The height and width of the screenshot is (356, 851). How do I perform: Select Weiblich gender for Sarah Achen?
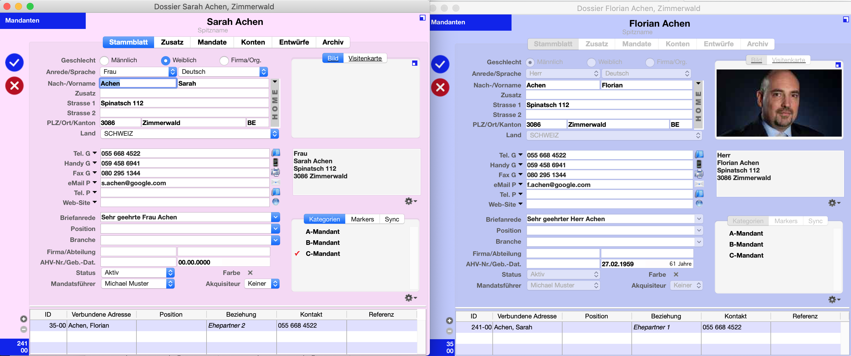(165, 60)
